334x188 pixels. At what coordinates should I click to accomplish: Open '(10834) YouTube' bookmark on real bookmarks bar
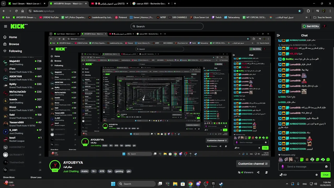pos(49,17)
